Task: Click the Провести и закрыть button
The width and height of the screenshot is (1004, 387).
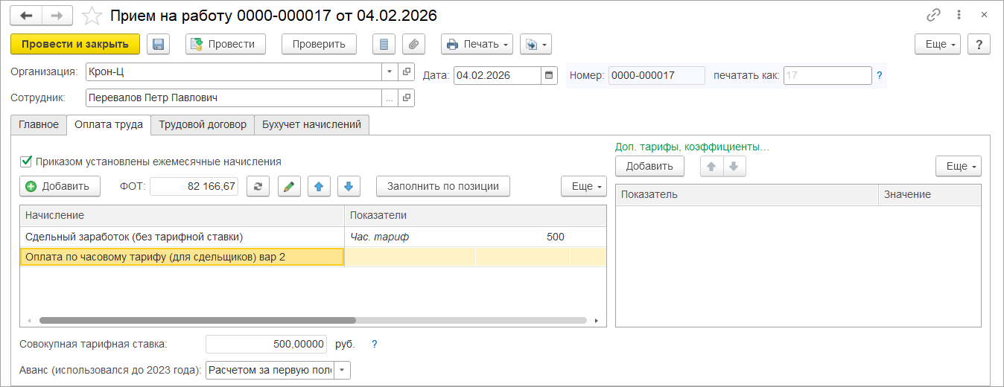Action: (75, 44)
